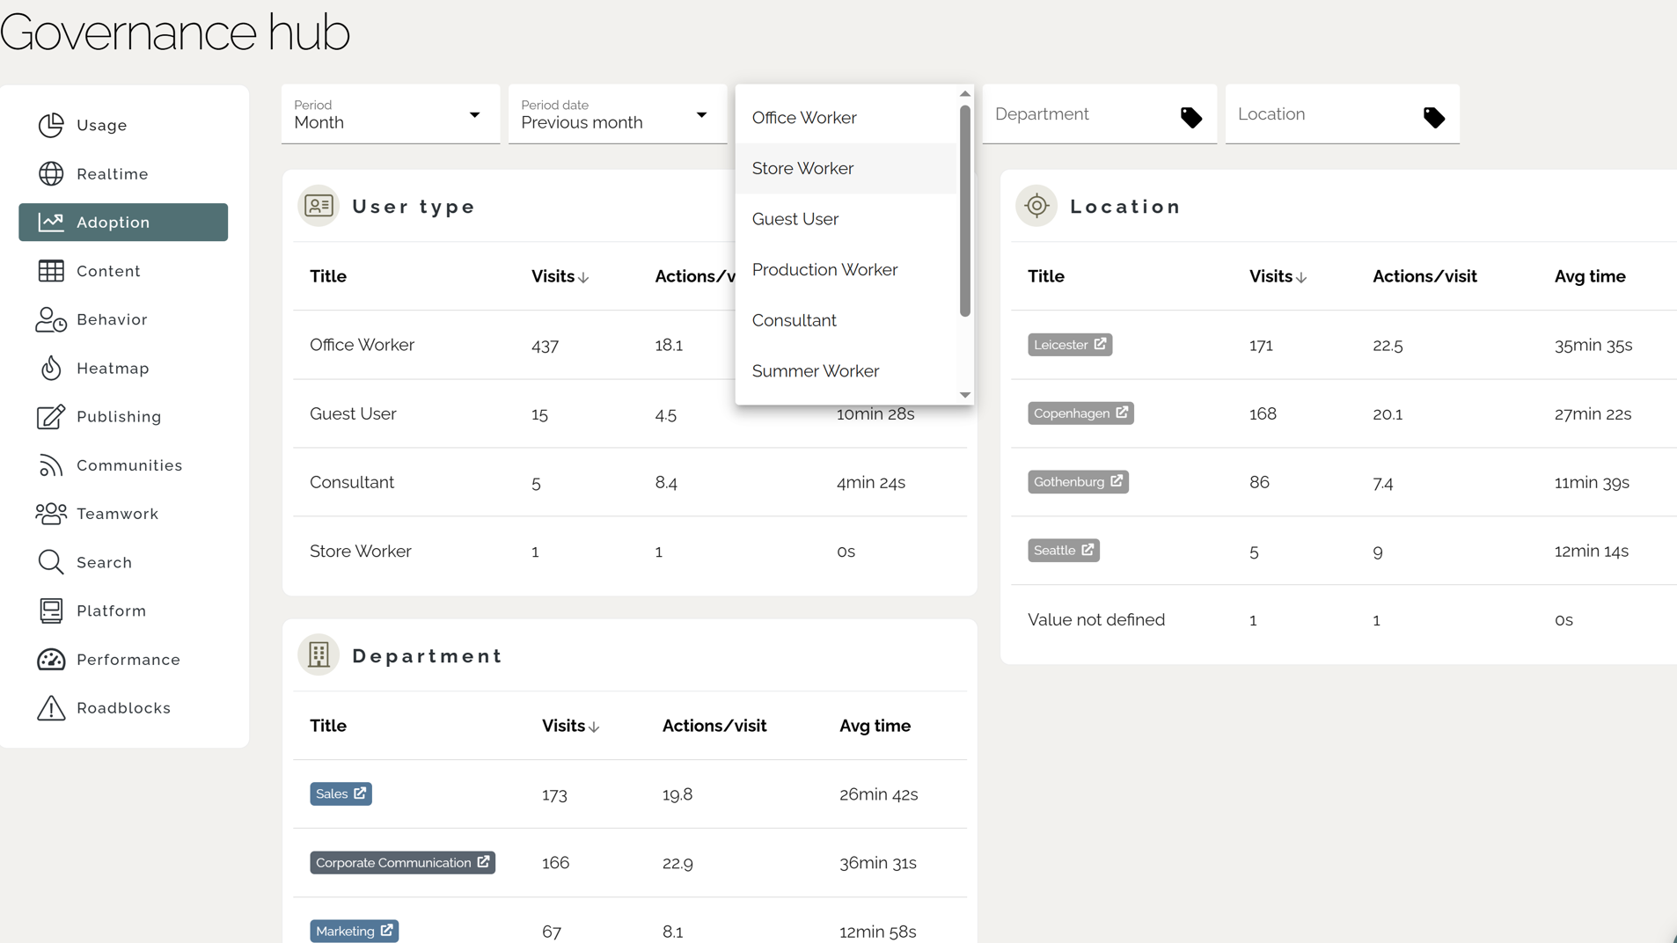Click the Department building icon
1677x943 pixels.
tap(319, 655)
